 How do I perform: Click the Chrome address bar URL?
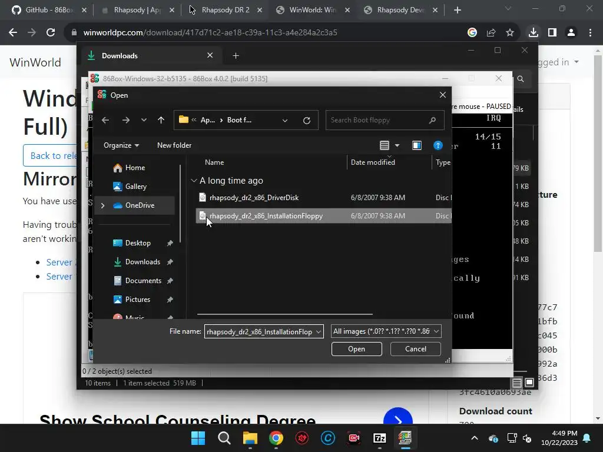pyautogui.click(x=210, y=33)
